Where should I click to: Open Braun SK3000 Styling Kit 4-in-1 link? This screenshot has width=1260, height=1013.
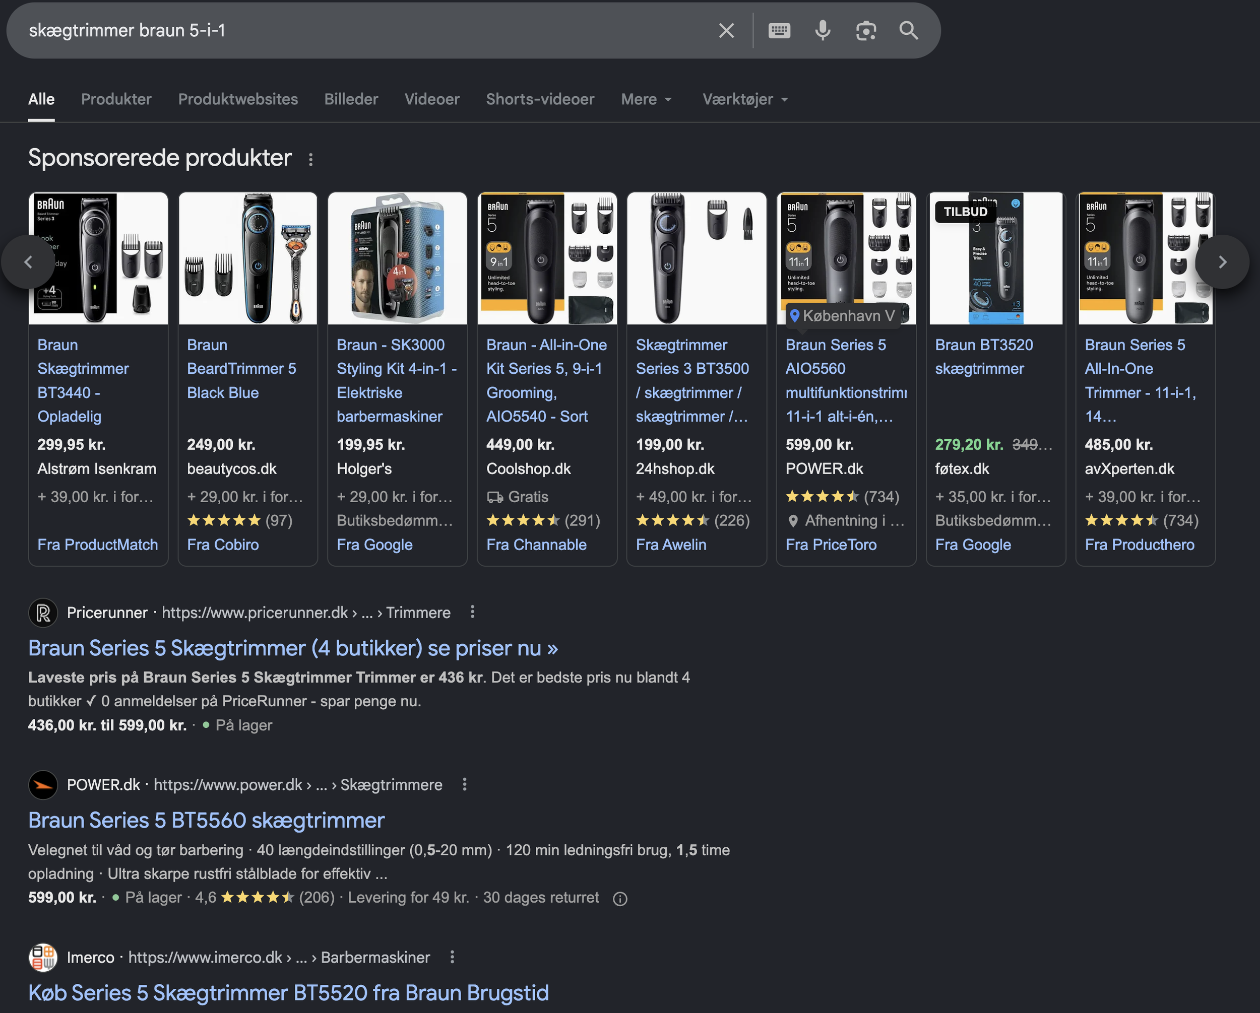[x=397, y=380]
